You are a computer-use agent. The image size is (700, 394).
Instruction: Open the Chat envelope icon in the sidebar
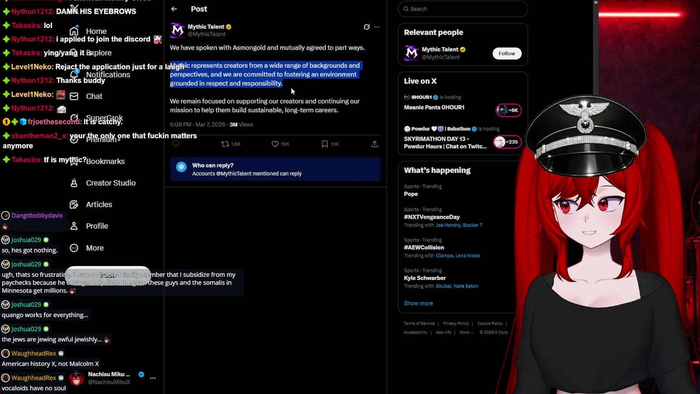[x=74, y=96]
